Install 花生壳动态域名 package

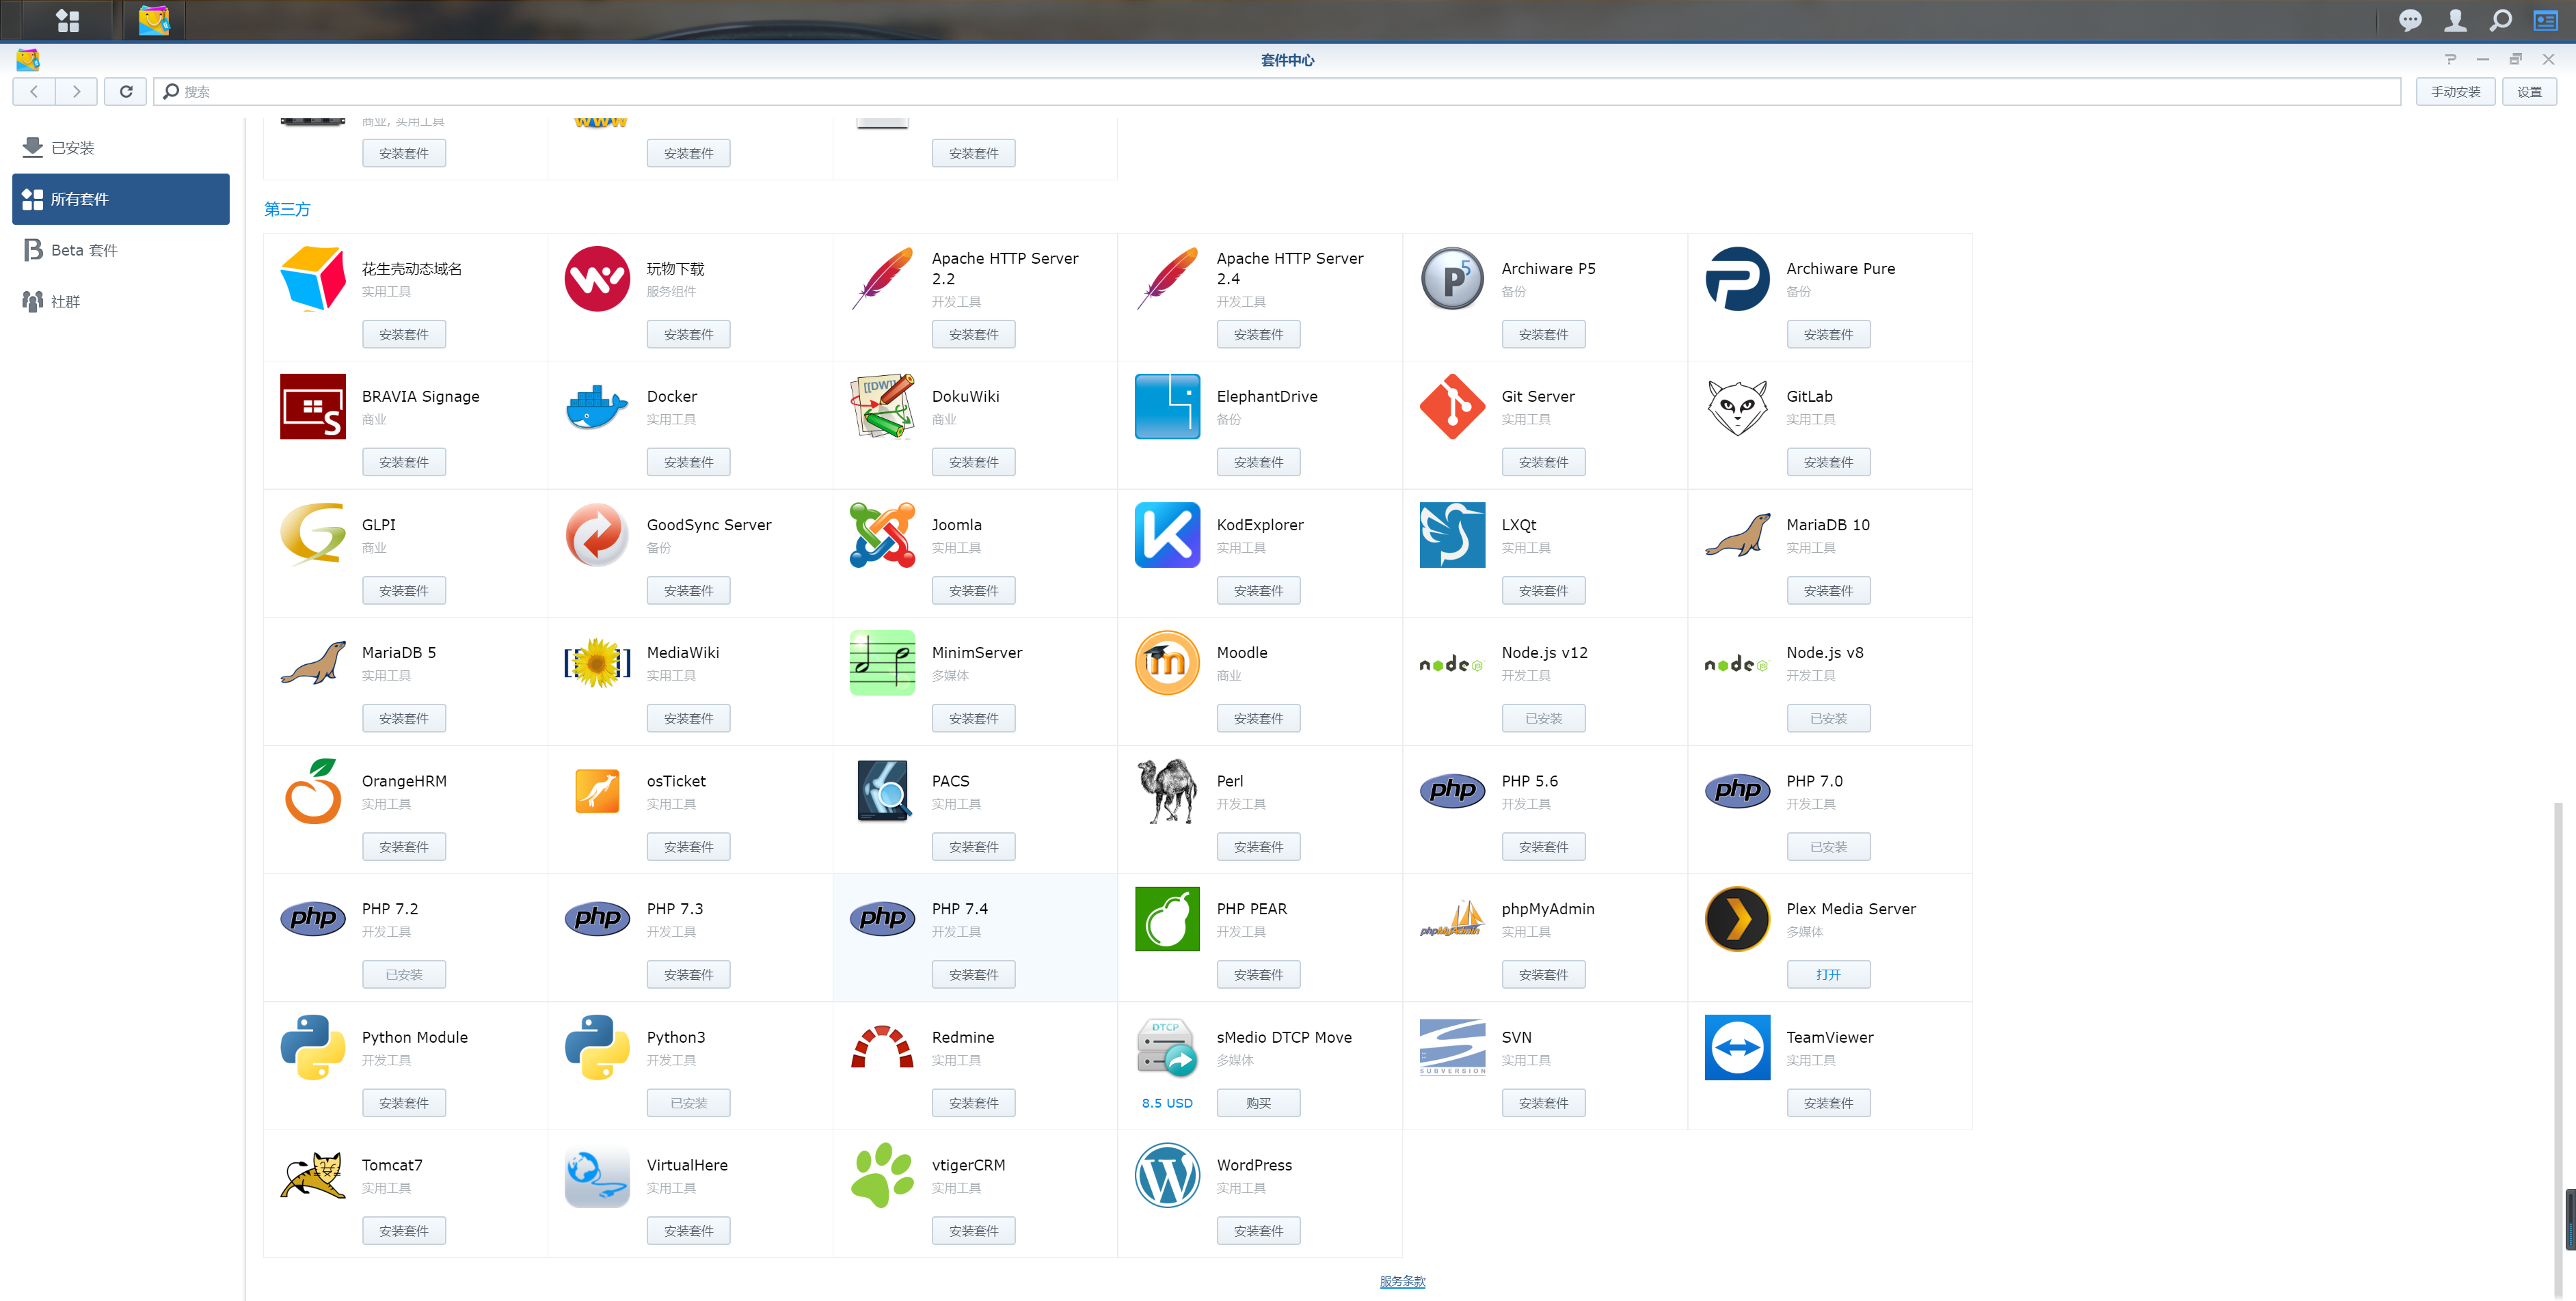click(x=403, y=333)
